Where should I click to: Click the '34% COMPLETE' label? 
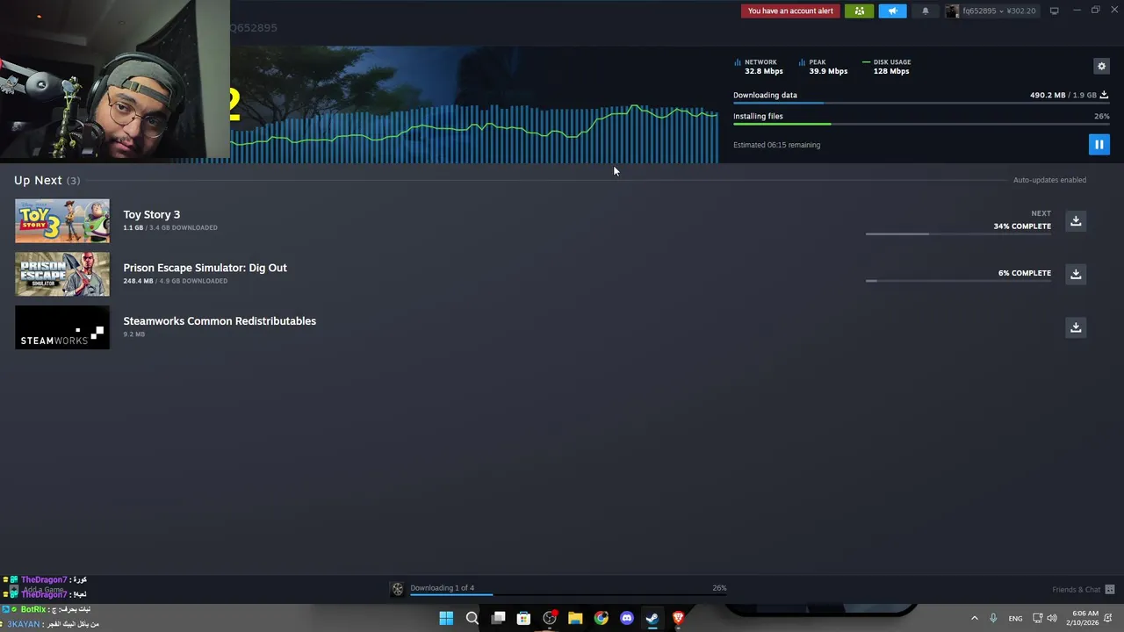pyautogui.click(x=1022, y=226)
